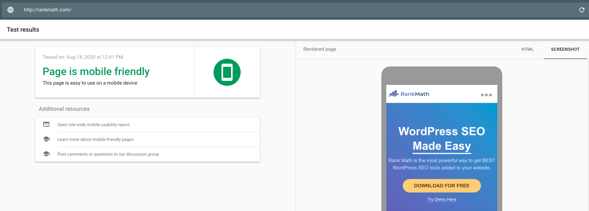Select the SCREENSHOT tab
The height and width of the screenshot is (211, 589).
(x=565, y=49)
